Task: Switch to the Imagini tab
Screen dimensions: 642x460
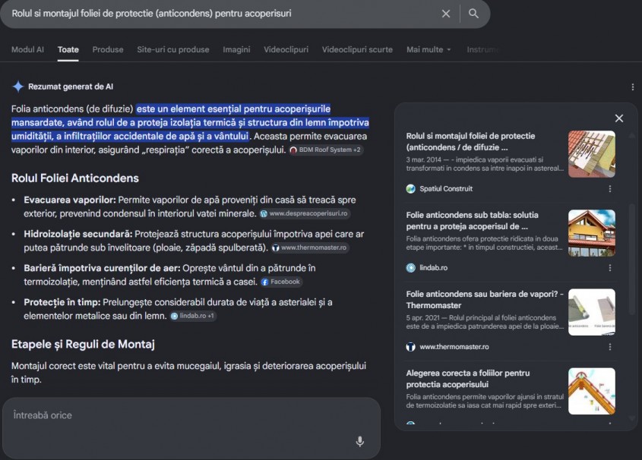Action: click(x=236, y=49)
